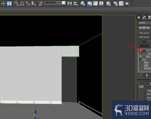The height and width of the screenshot is (119, 151).
Task: Toggle the Spinner Snap tool
Action: [34, 3]
